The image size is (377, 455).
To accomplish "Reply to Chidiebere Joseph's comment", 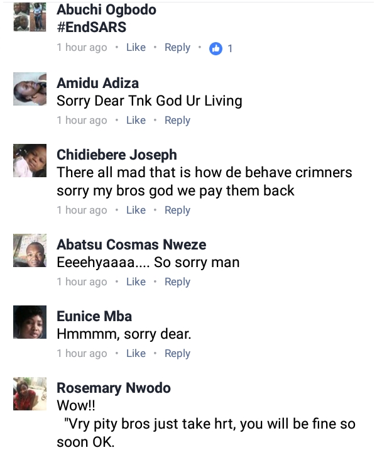I will 177,210.
